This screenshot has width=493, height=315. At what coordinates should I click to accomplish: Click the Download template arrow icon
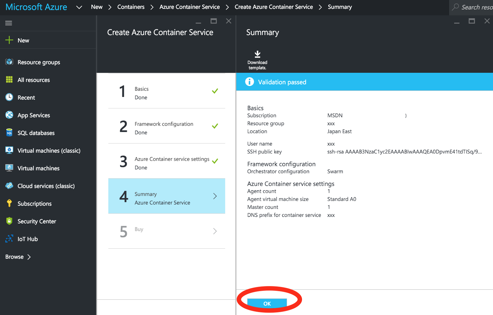click(257, 54)
